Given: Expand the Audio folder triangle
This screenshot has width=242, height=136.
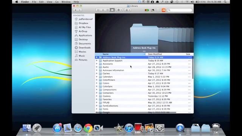Looking at the screenshot, I should 97,67.
